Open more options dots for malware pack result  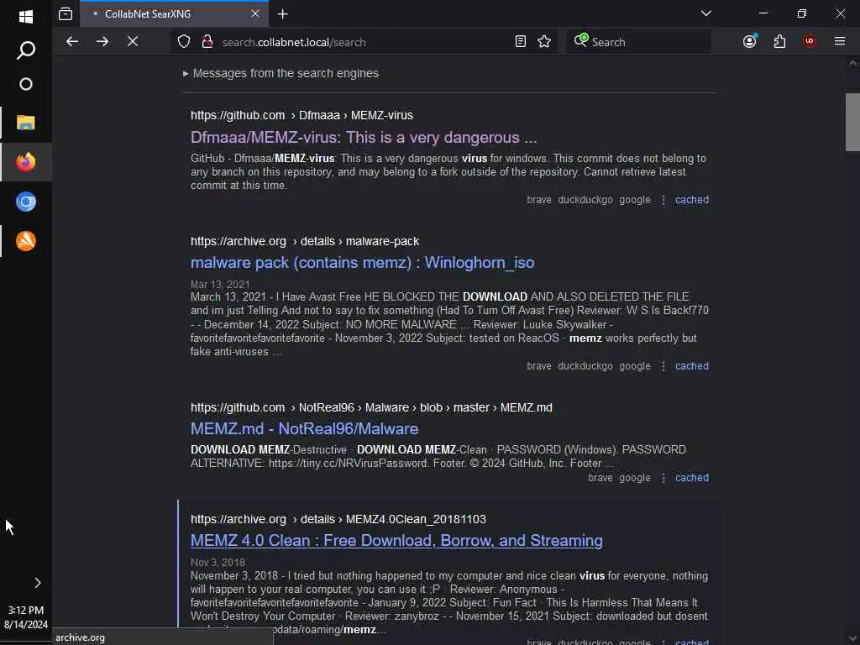663,366
